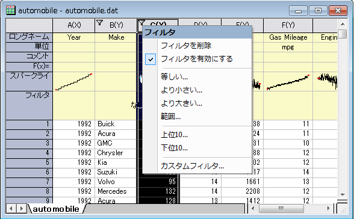The image size is (354, 219).
Task: Click the "Year" long name cell
Action: (x=74, y=37)
